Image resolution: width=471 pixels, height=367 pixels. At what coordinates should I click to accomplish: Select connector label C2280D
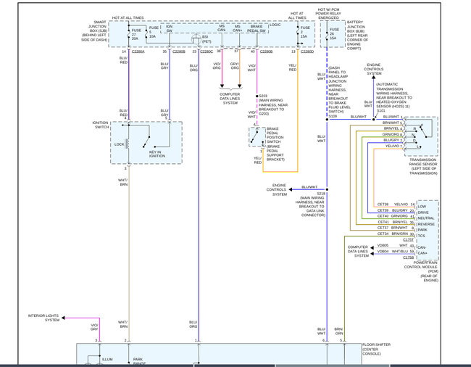tap(307, 51)
